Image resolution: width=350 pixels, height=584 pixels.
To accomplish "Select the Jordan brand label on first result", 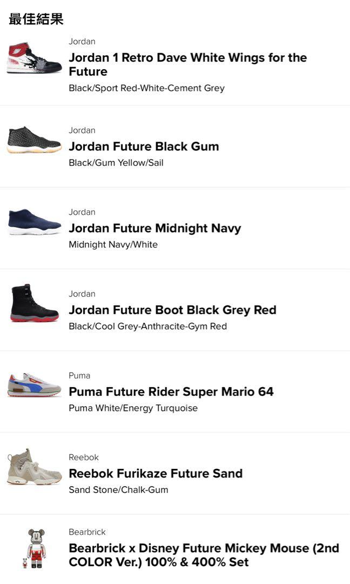I will [82, 41].
